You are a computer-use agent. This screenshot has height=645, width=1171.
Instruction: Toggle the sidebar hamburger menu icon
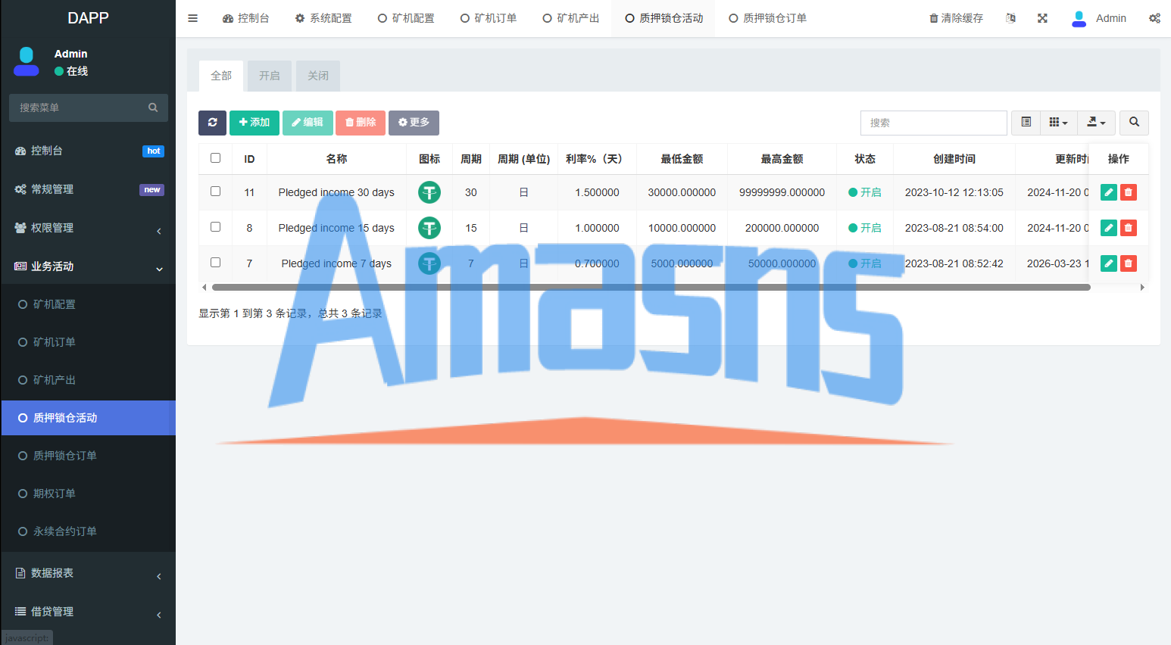pyautogui.click(x=192, y=18)
